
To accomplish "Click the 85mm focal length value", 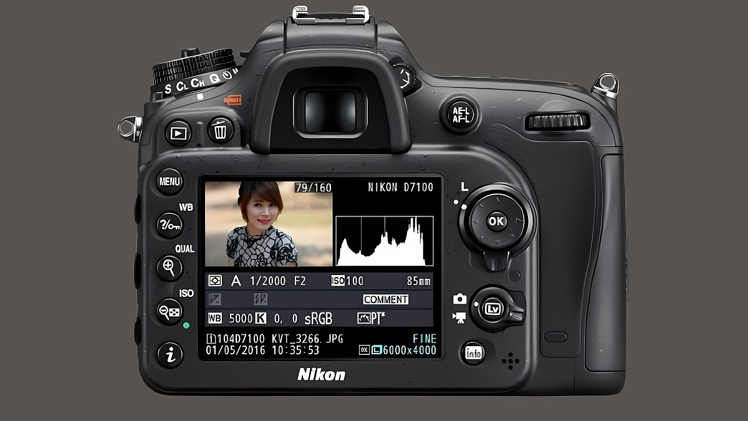I will pos(418,281).
